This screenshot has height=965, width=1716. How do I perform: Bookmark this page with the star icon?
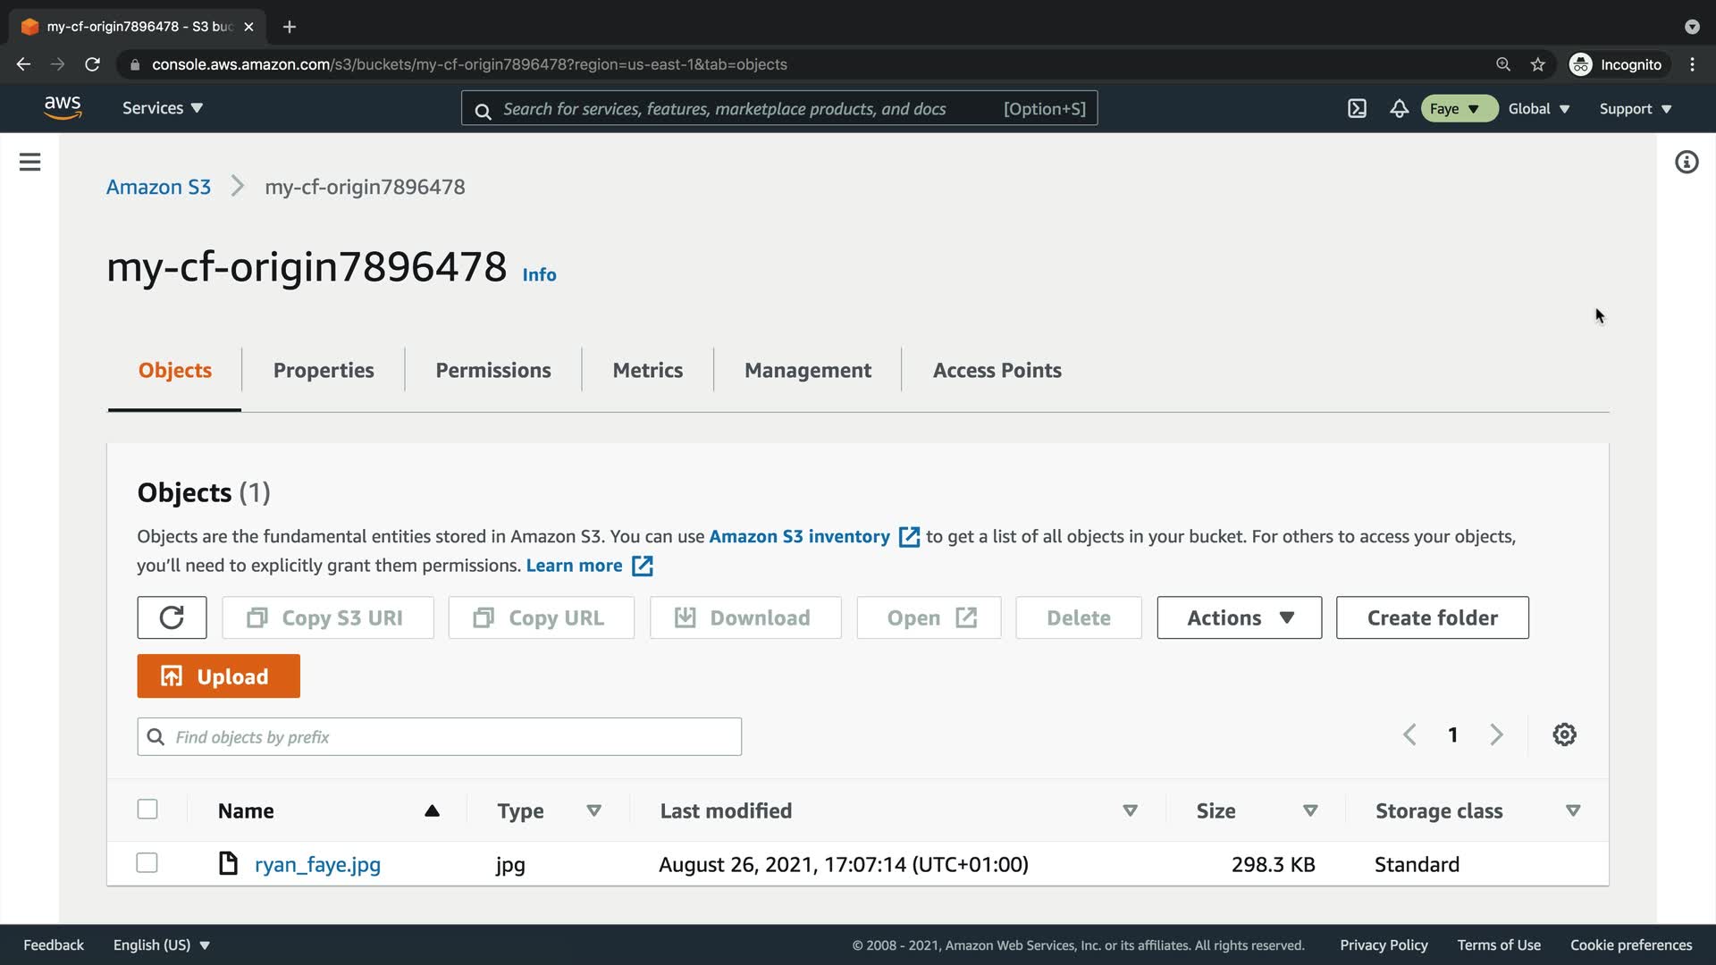[1537, 64]
